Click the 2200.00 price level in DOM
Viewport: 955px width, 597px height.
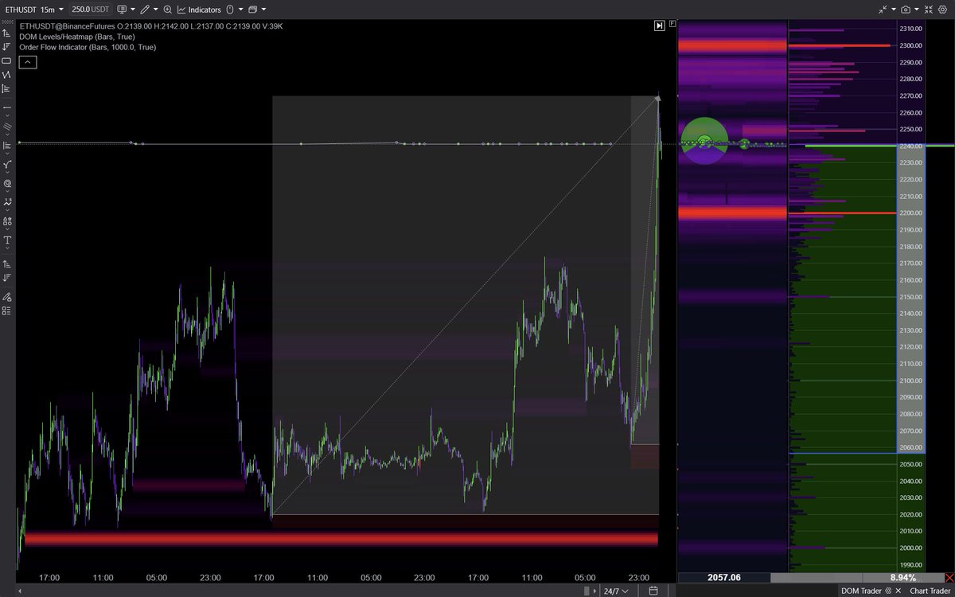coord(910,213)
